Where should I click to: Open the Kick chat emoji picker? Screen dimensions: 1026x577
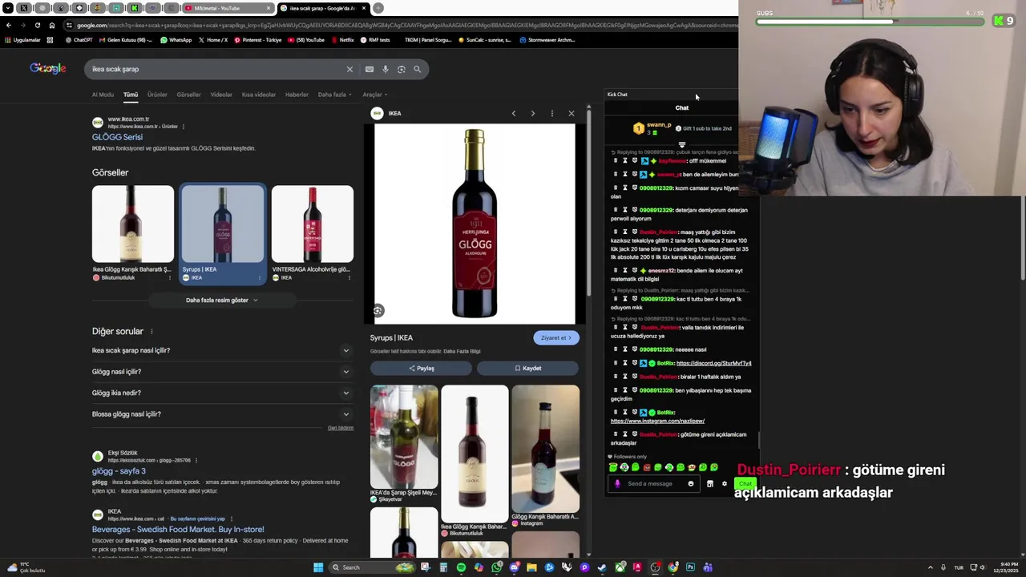[690, 483]
